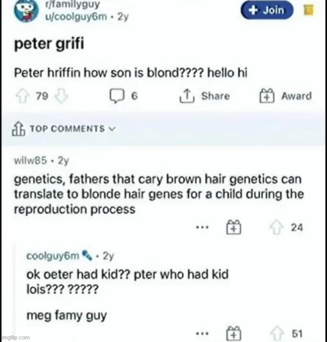
Task: Open the post comments icon
Action: [x=115, y=96]
